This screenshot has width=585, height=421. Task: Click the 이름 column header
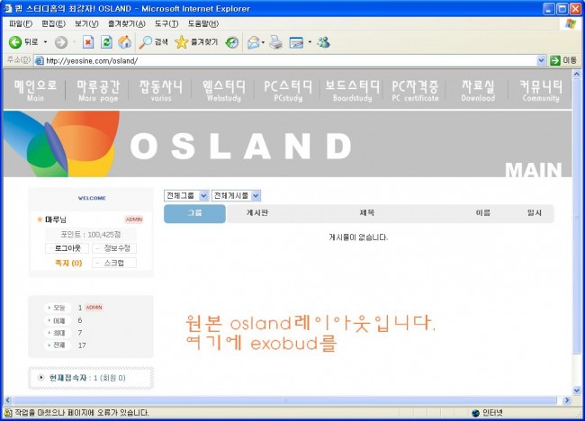(x=482, y=213)
